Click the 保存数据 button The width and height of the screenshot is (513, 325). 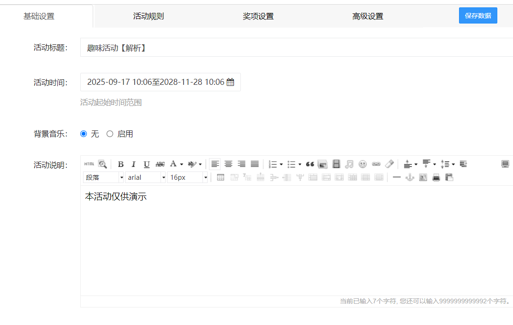(478, 15)
